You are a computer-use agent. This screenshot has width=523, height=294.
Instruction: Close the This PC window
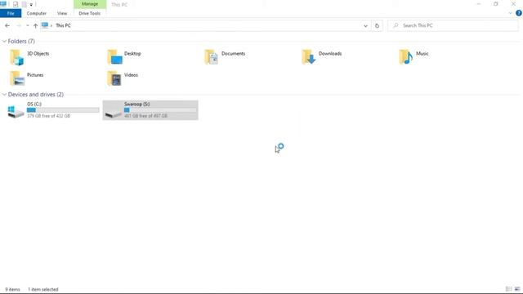(x=514, y=4)
